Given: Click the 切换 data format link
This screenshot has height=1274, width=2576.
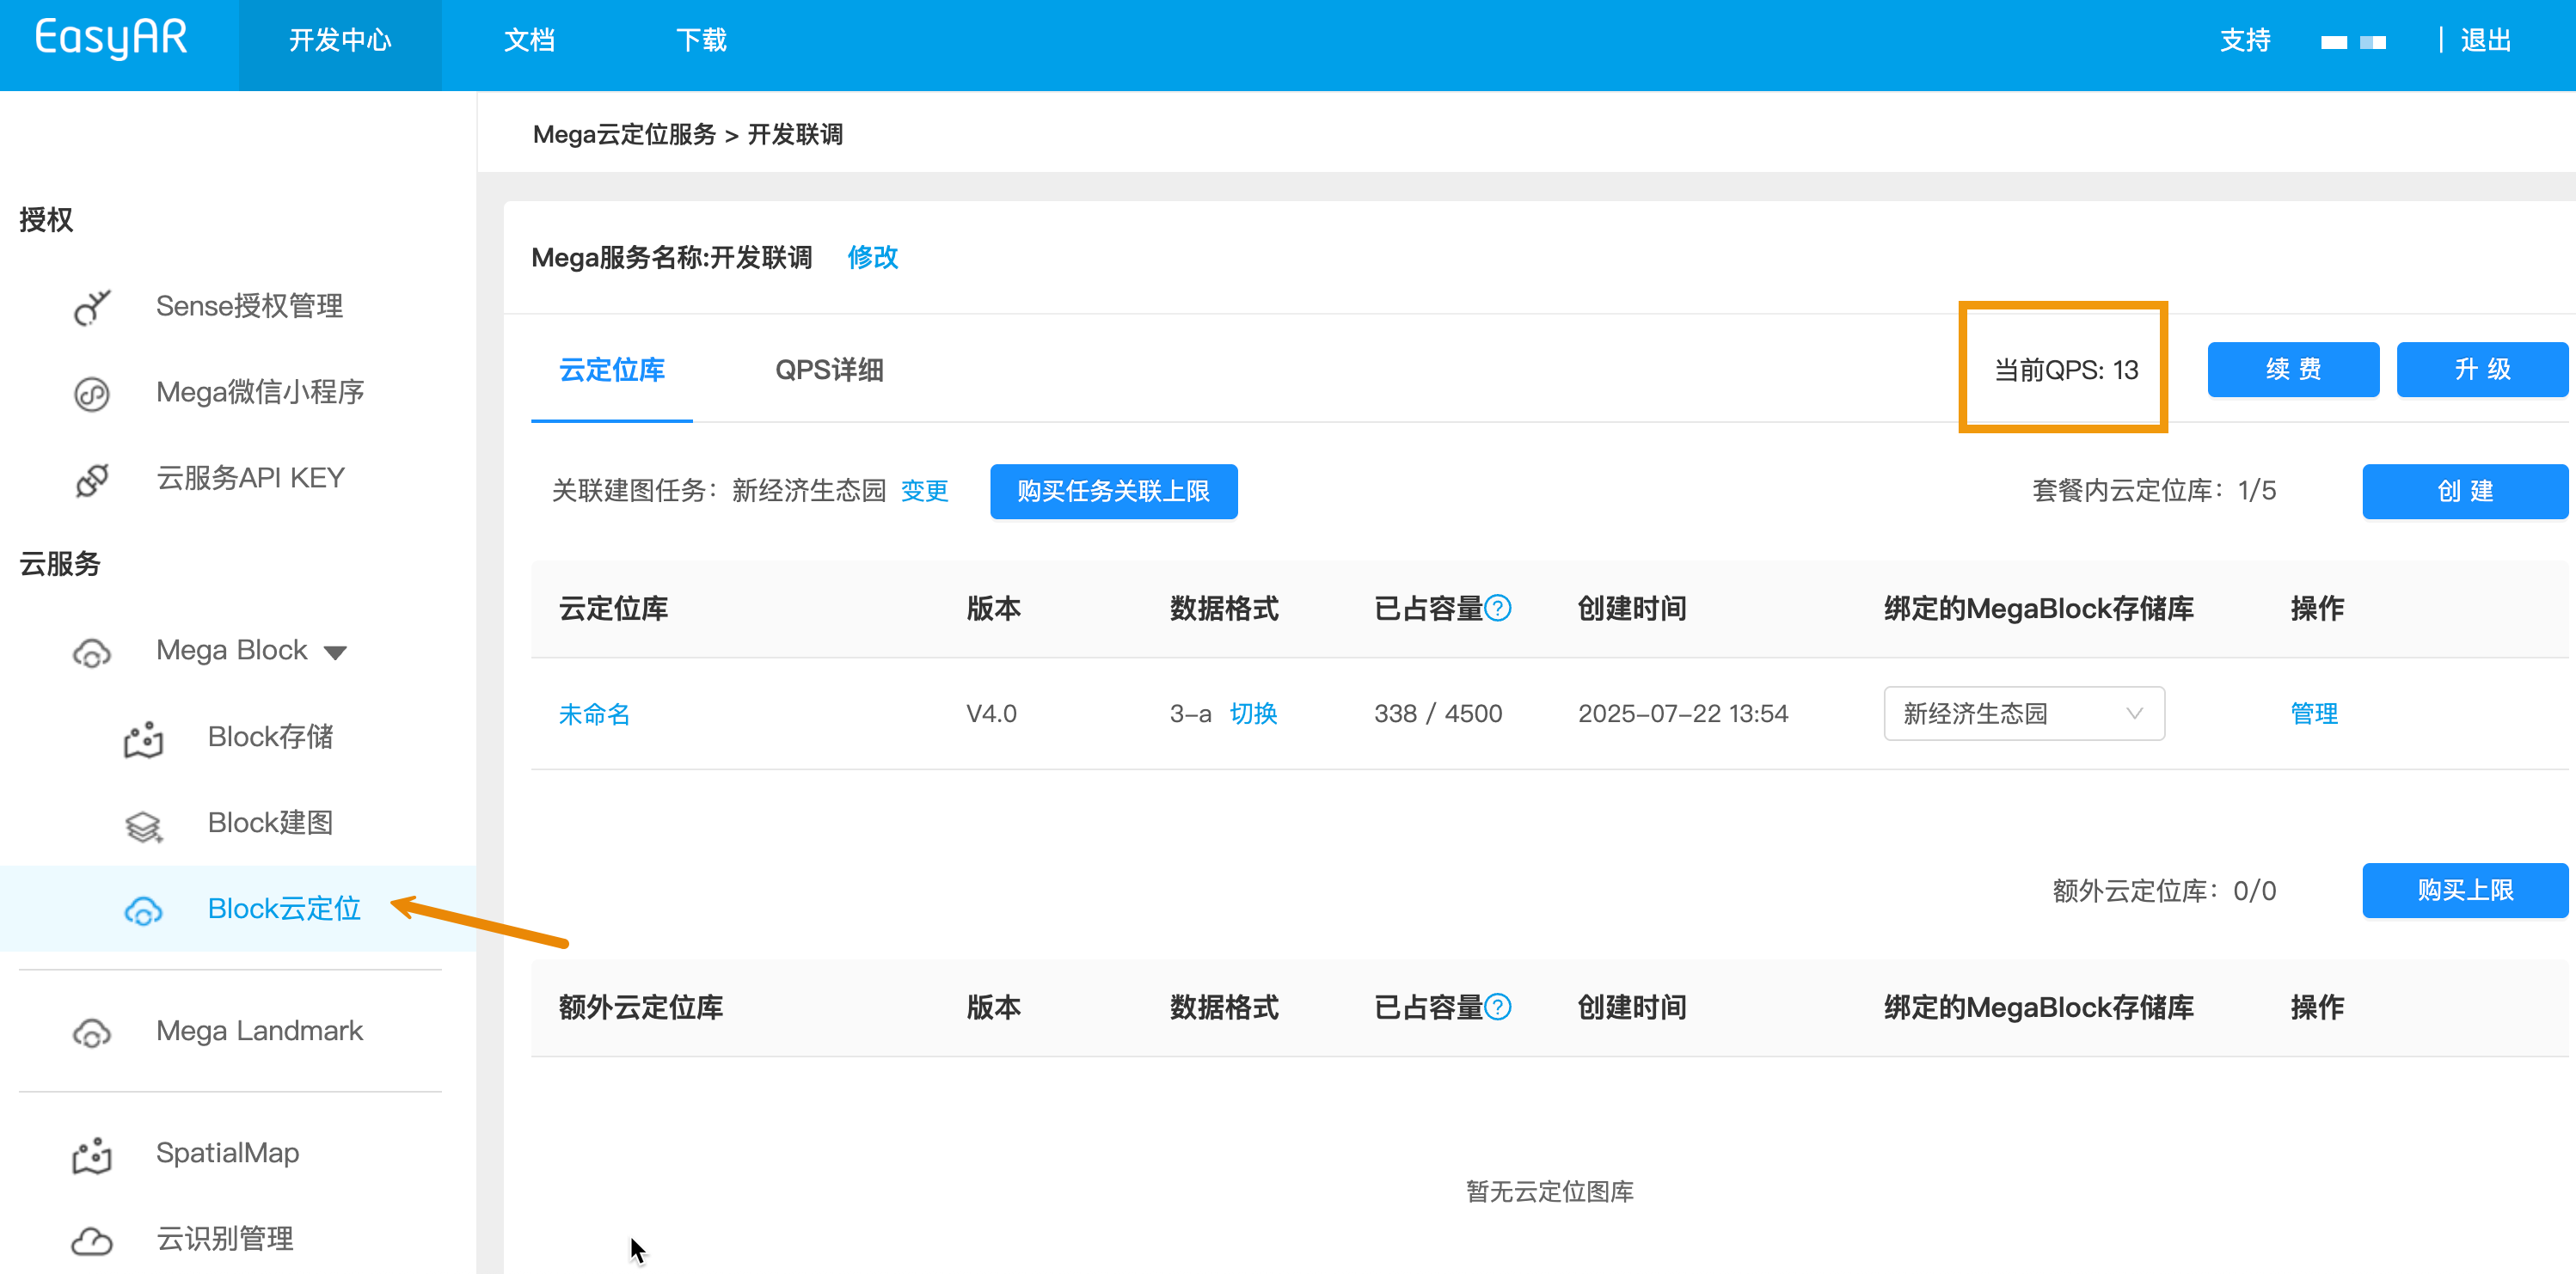Looking at the screenshot, I should pos(1253,713).
